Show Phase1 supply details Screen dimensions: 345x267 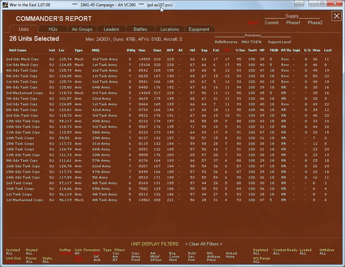(x=293, y=23)
